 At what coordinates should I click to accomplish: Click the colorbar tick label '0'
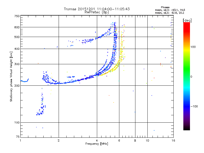[191, 77]
